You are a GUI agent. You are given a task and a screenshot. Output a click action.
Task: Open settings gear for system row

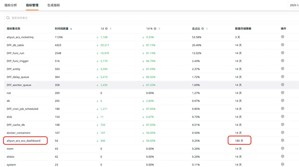tap(283, 164)
